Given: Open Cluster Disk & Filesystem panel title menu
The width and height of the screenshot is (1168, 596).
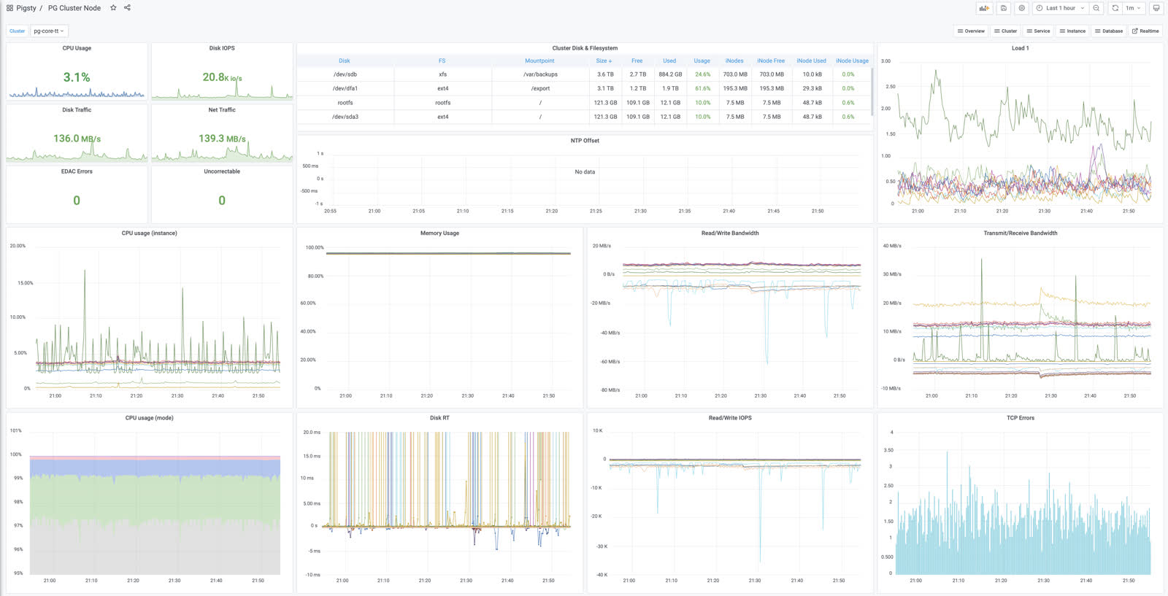Looking at the screenshot, I should tap(585, 48).
